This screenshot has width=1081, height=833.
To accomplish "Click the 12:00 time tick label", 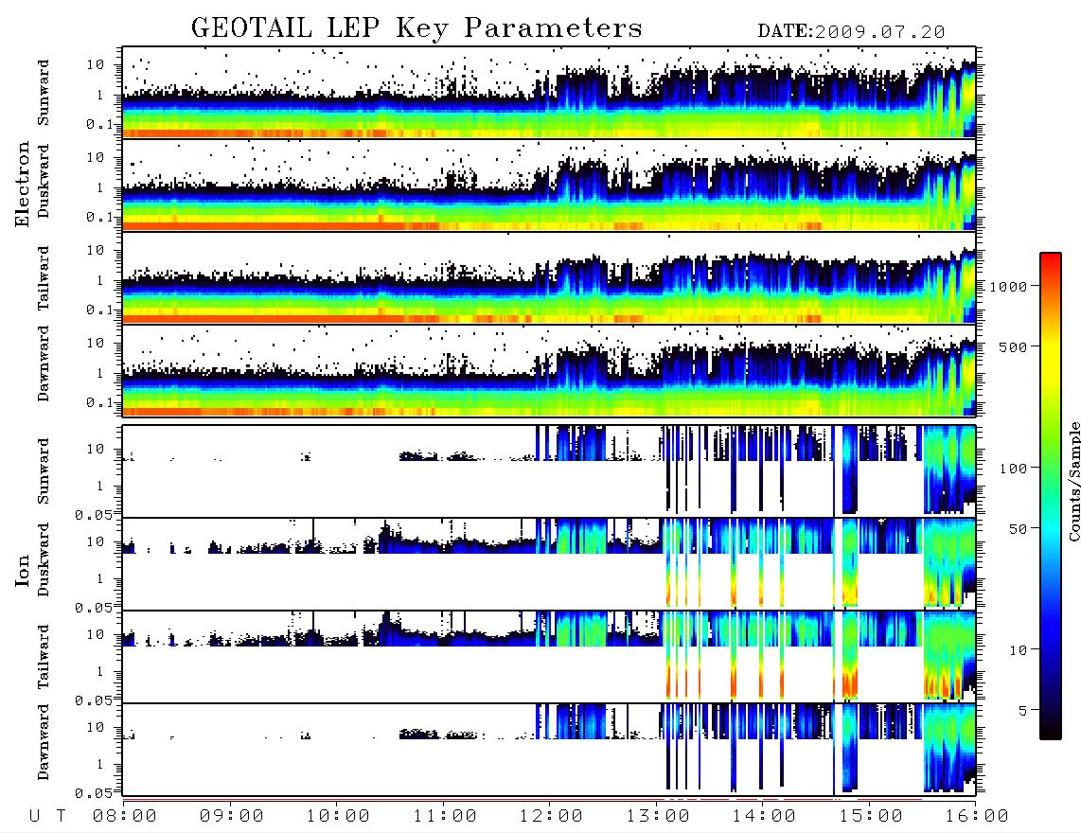I will [x=551, y=817].
